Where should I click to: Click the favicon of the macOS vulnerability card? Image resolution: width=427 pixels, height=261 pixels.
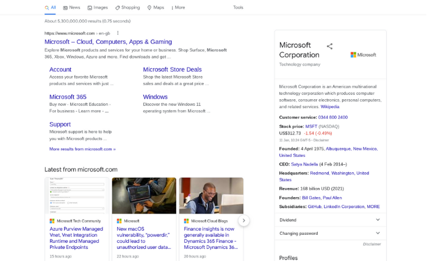pyautogui.click(x=119, y=221)
